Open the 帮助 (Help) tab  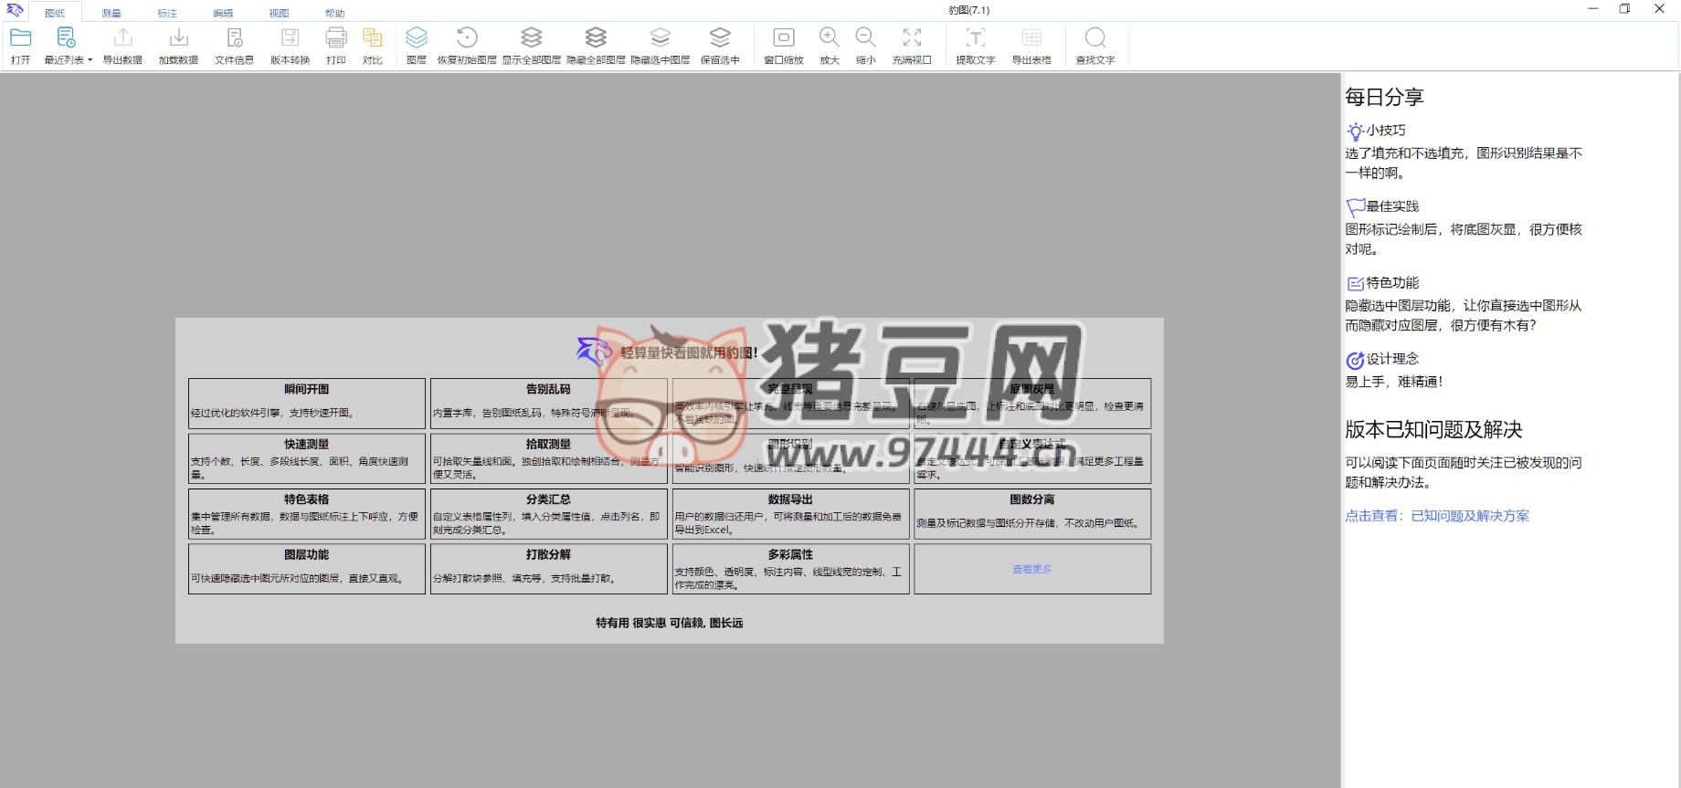[335, 13]
